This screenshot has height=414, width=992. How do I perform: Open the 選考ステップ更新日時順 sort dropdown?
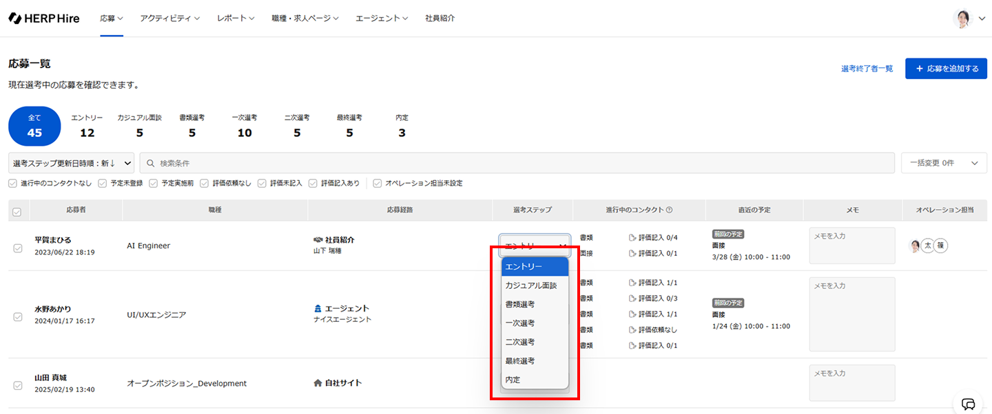[72, 163]
